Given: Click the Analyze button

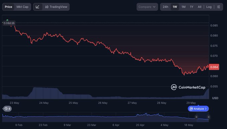Looking at the screenshot, I should tap(198, 109).
